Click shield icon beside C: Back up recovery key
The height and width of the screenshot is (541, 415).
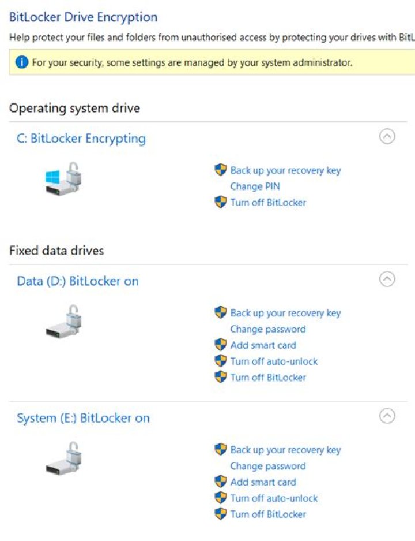[x=220, y=170]
